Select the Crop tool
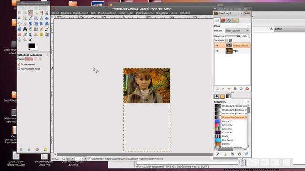Image resolution: width=305 pixels, height=171 pixels. [x=25, y=24]
